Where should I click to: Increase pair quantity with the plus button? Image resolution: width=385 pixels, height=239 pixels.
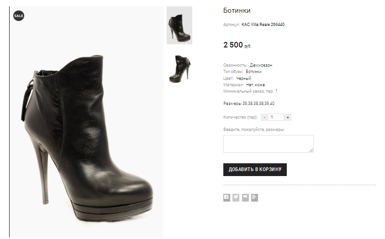click(288, 117)
